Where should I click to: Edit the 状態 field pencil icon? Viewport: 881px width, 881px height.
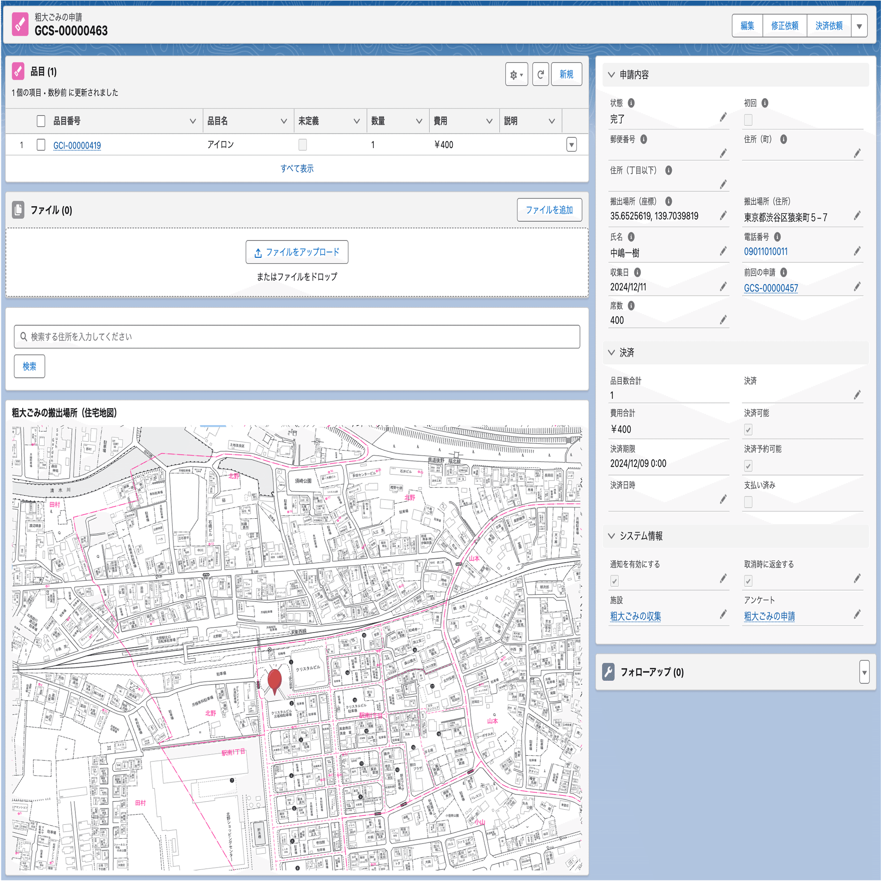coord(723,118)
